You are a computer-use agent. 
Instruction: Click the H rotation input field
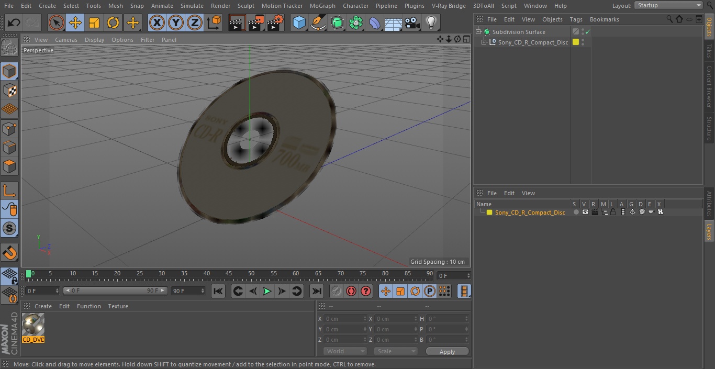[448, 319]
